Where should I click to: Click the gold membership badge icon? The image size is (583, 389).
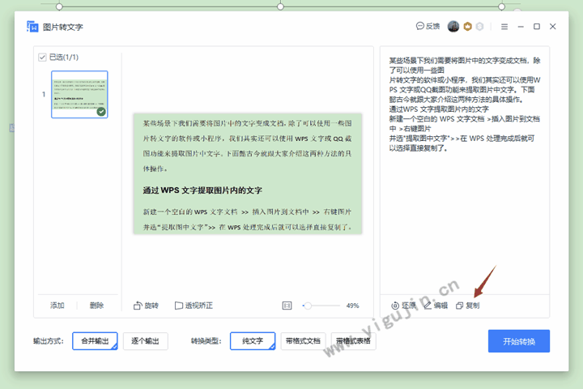[x=468, y=26]
